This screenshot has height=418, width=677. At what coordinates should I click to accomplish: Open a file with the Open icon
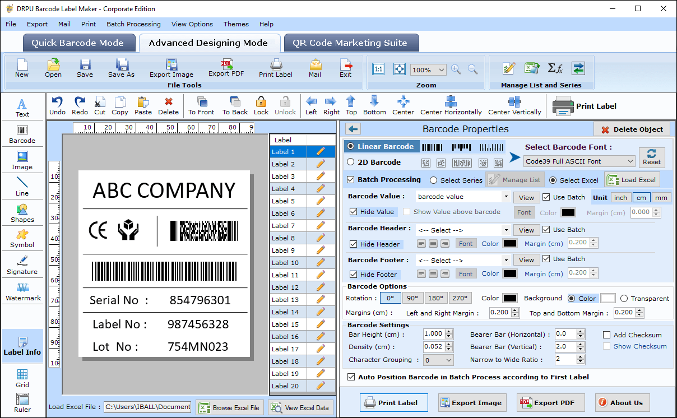pos(53,68)
